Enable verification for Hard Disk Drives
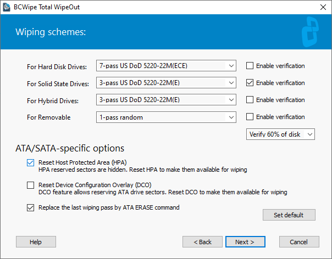This screenshot has width=332, height=259. pos(250,66)
